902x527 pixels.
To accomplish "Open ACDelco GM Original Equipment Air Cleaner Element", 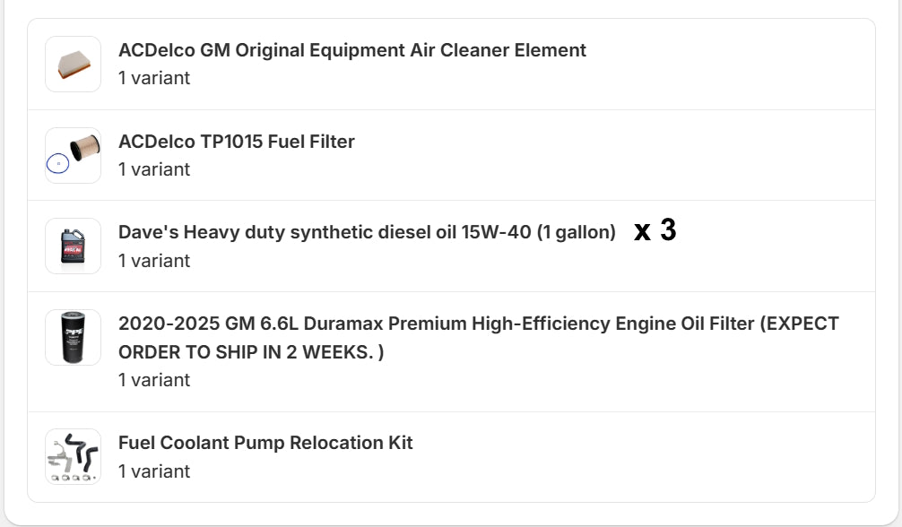I will 351,50.
